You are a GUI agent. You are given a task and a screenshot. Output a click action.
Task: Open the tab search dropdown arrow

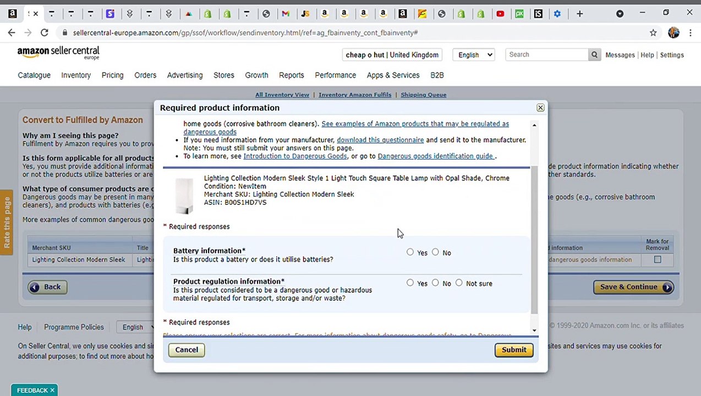(x=620, y=14)
